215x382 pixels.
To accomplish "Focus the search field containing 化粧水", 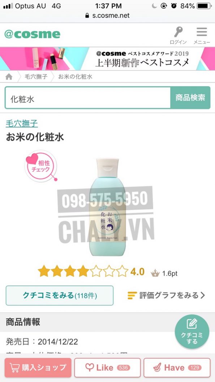I will pyautogui.click(x=88, y=98).
